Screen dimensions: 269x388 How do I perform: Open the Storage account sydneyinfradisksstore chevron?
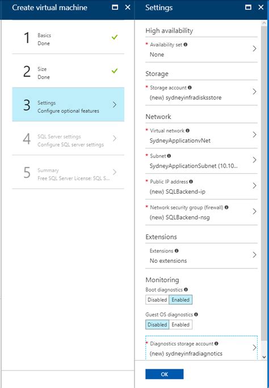point(254,92)
